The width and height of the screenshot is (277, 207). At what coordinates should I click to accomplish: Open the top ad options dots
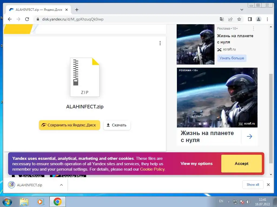[x=253, y=29]
